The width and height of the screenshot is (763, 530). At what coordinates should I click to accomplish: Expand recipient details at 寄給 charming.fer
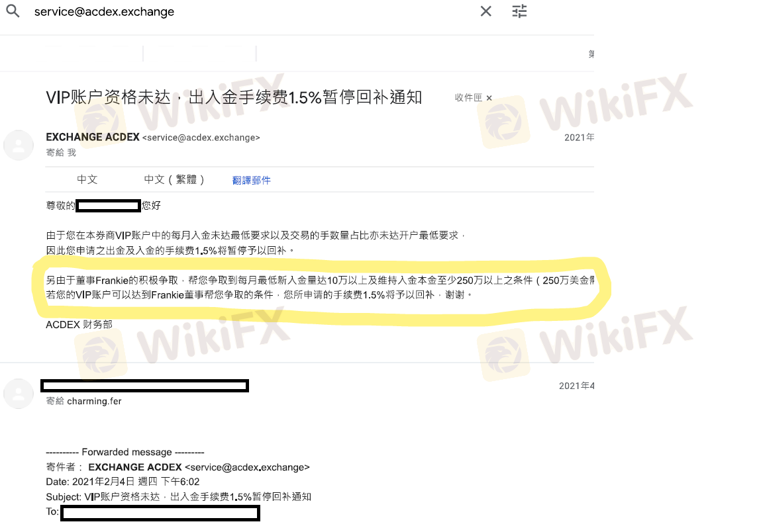83,401
